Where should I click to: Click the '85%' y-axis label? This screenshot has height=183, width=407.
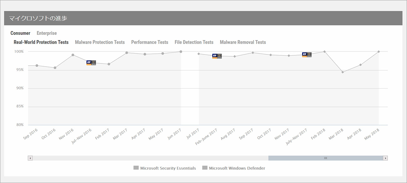tap(20, 107)
